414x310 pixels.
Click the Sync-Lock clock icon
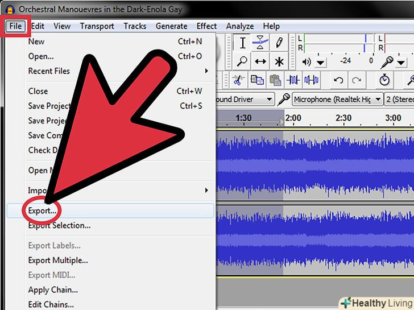pyautogui.click(x=384, y=80)
